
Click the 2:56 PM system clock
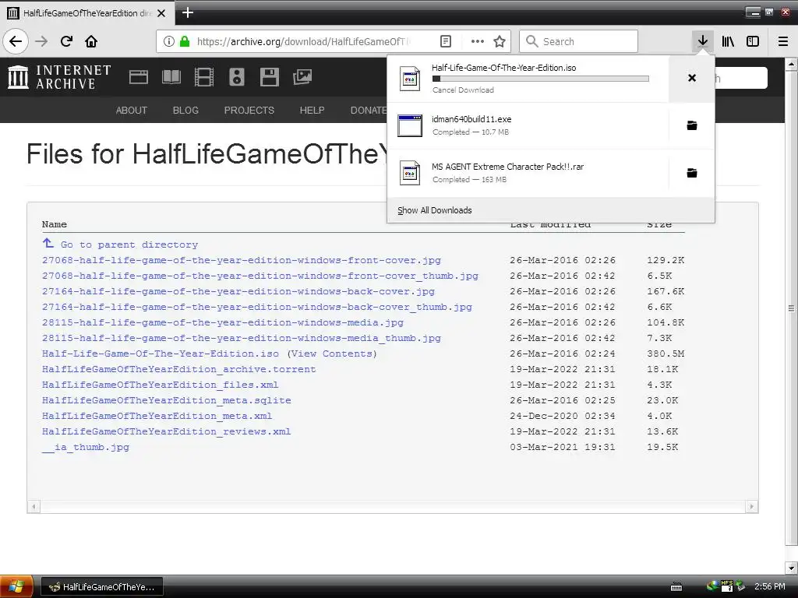click(769, 587)
